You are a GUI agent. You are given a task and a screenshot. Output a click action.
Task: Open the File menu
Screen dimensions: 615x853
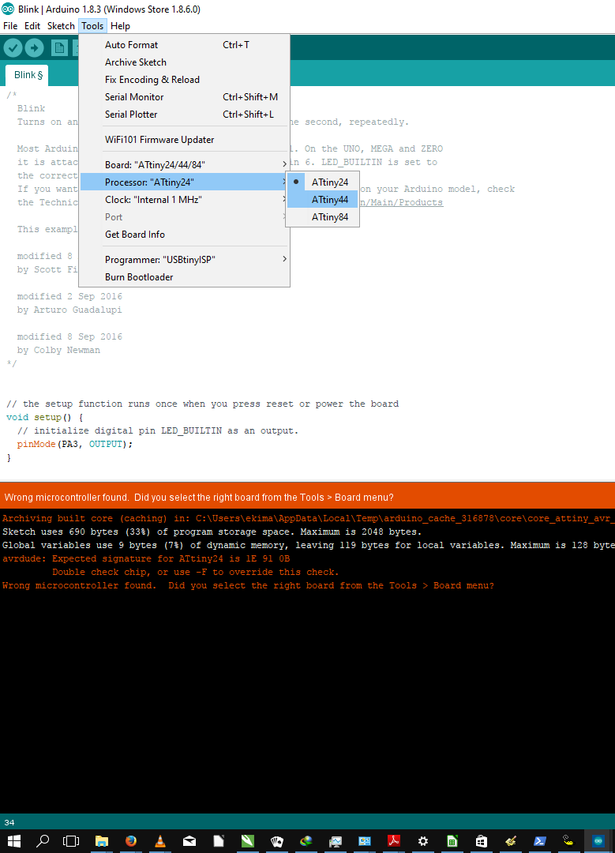tap(10, 25)
